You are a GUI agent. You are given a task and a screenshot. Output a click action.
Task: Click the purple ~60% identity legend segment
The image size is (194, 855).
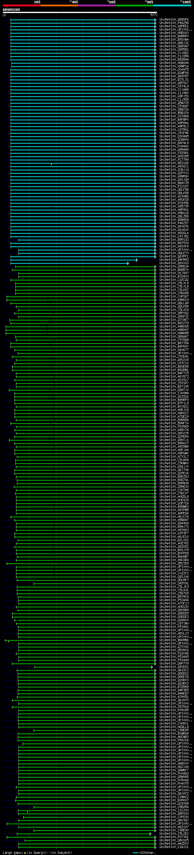97,5
